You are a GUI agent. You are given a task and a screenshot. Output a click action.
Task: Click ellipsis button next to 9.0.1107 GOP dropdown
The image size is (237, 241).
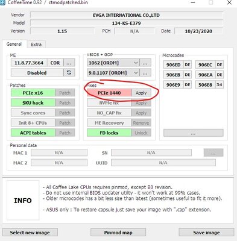click(145, 73)
